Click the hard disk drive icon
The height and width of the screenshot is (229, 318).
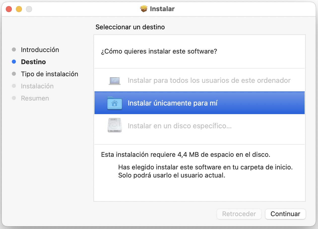(115, 125)
